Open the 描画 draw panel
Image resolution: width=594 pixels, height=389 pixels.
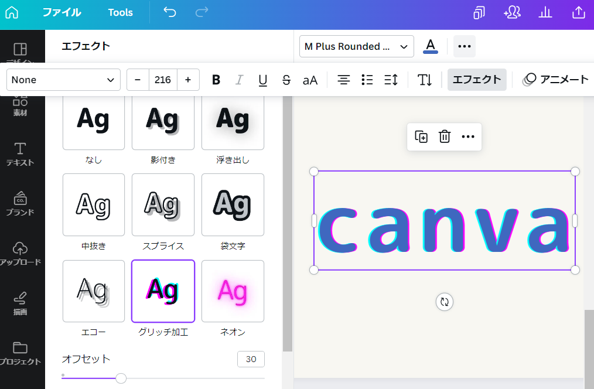(20, 304)
